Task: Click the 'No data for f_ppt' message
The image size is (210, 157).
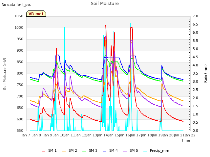Action: click(16, 5)
